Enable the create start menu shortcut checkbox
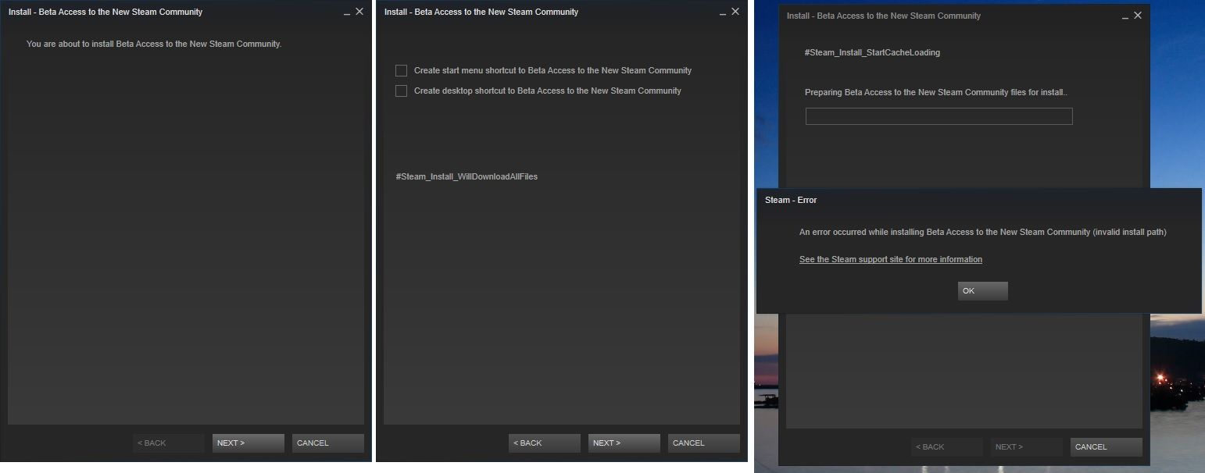Viewport: 1205px width, 473px height. click(402, 70)
